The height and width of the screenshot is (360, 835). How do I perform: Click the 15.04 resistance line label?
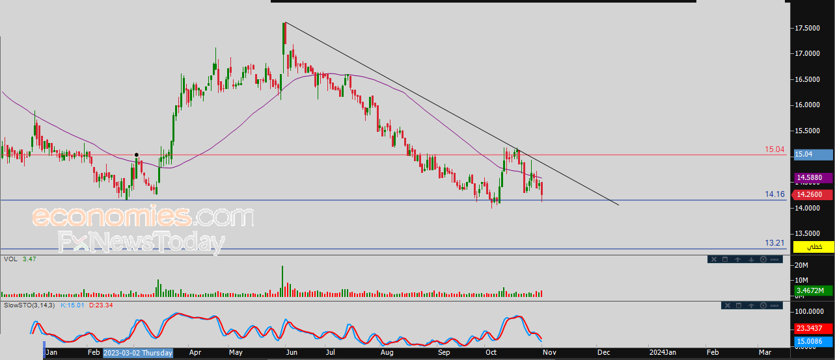774,149
